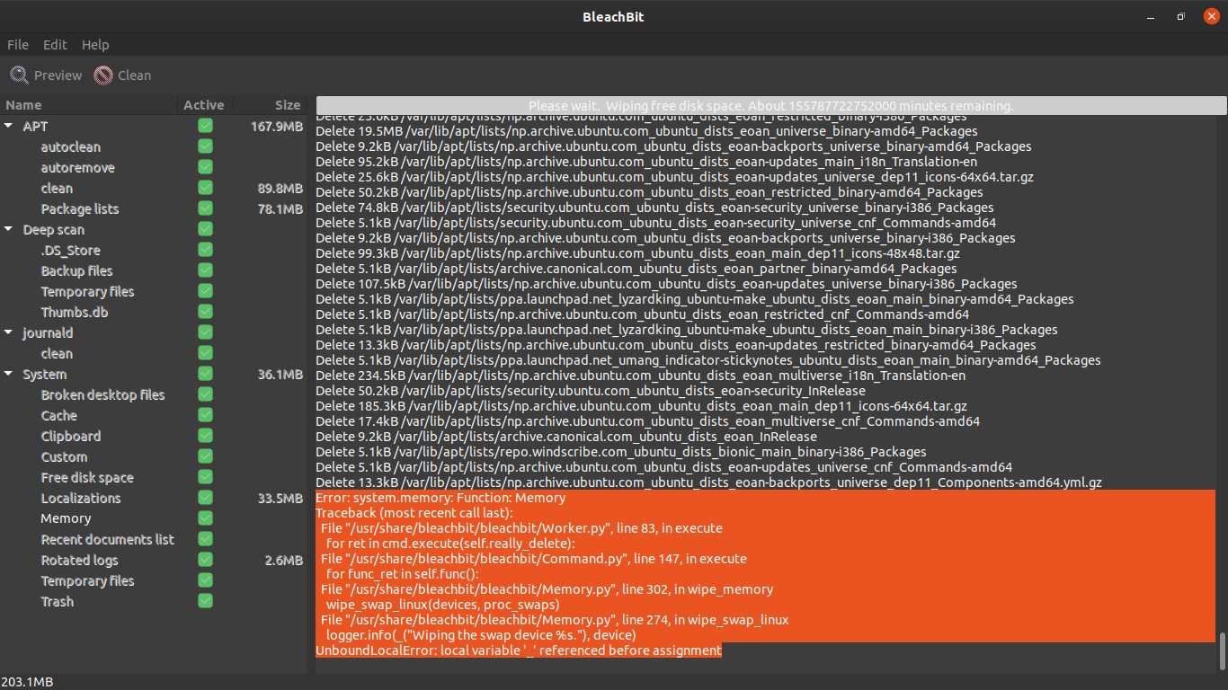Uncheck the Localizations checkbox
This screenshot has height=690, width=1228.
pyautogui.click(x=205, y=498)
